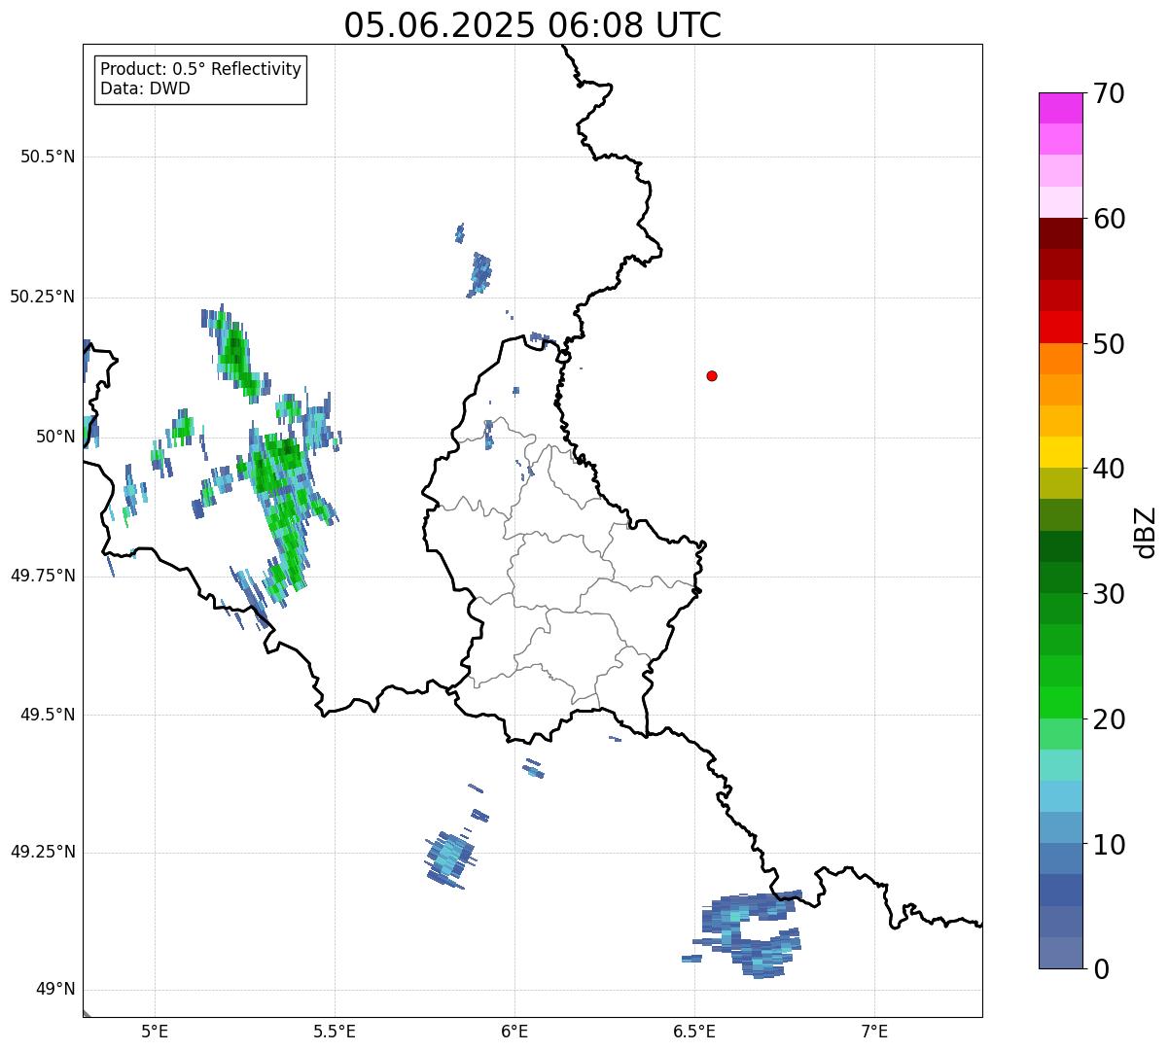The width and height of the screenshot is (1169, 1051).
Task: Click the red radar site dot
Action: [x=712, y=375]
